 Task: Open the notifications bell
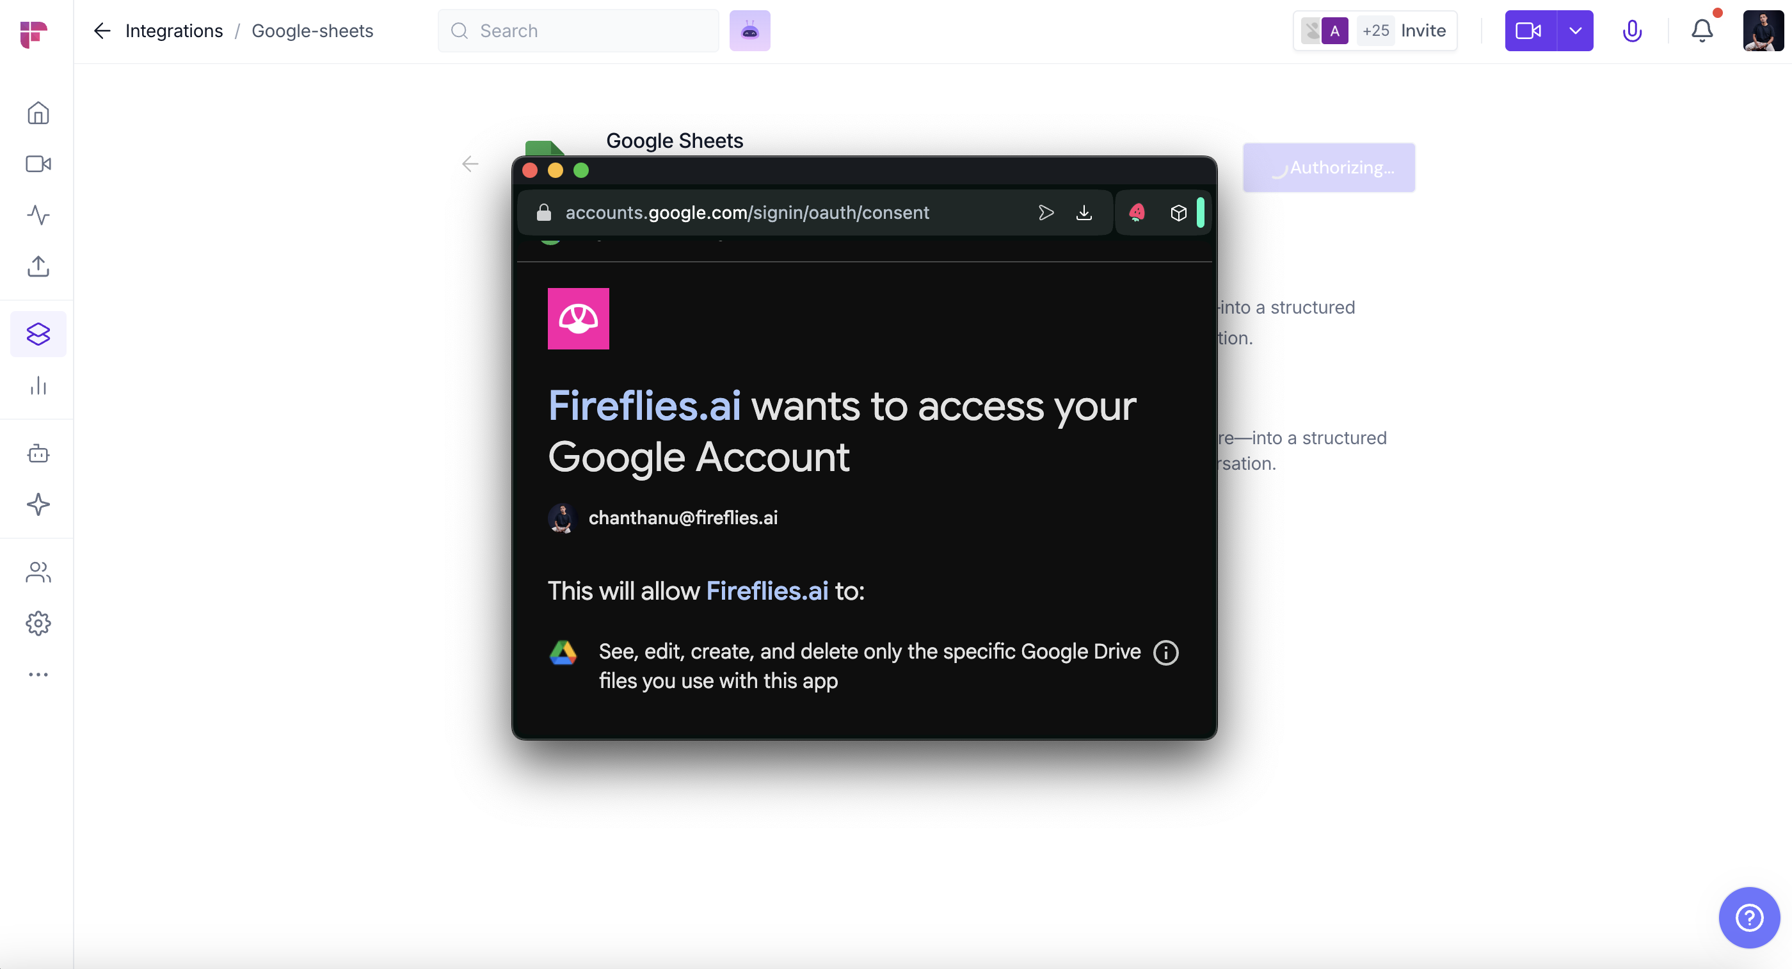point(1702,31)
